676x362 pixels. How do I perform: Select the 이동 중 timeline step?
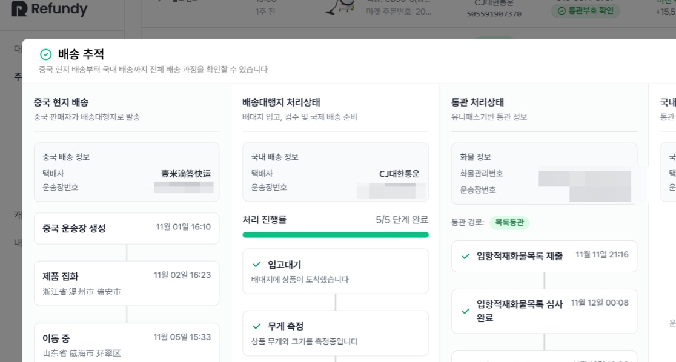(x=127, y=343)
